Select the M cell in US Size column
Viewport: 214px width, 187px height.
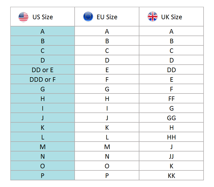coord(43,147)
